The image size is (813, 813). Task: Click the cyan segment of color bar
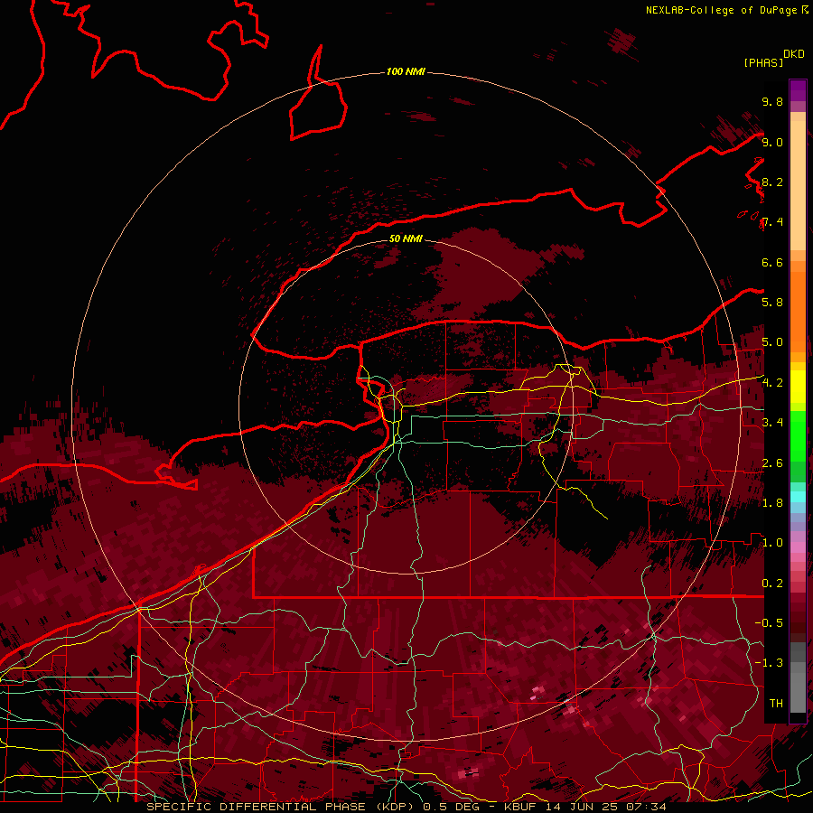tap(798, 497)
